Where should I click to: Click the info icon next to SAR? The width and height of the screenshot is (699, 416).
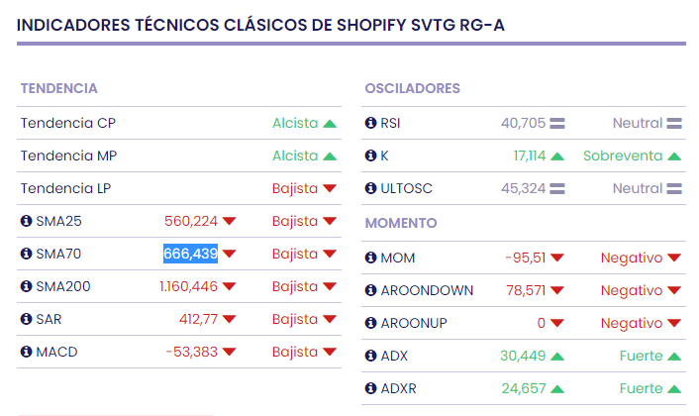pos(26,319)
